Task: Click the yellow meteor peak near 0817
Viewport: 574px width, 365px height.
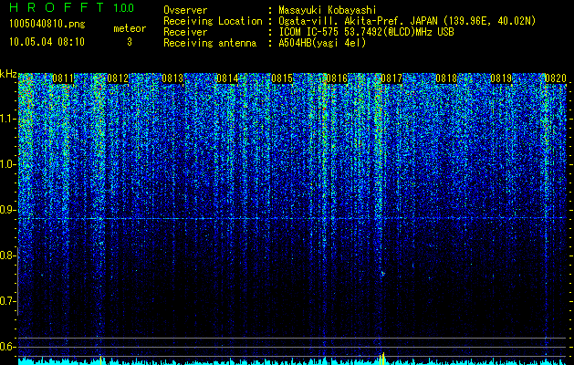Action: 381,359
